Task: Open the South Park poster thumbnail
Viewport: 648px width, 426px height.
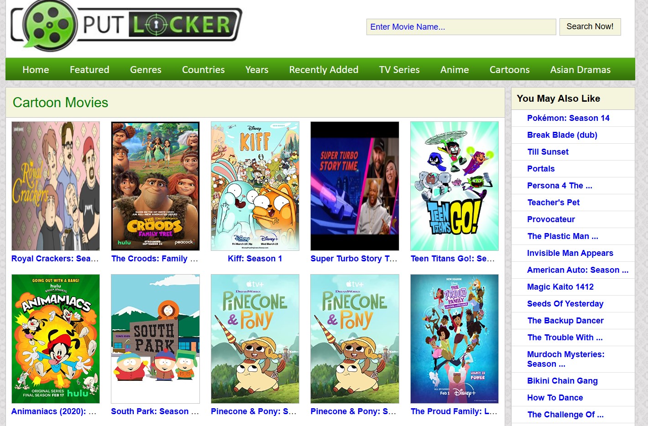Action: click(155, 339)
